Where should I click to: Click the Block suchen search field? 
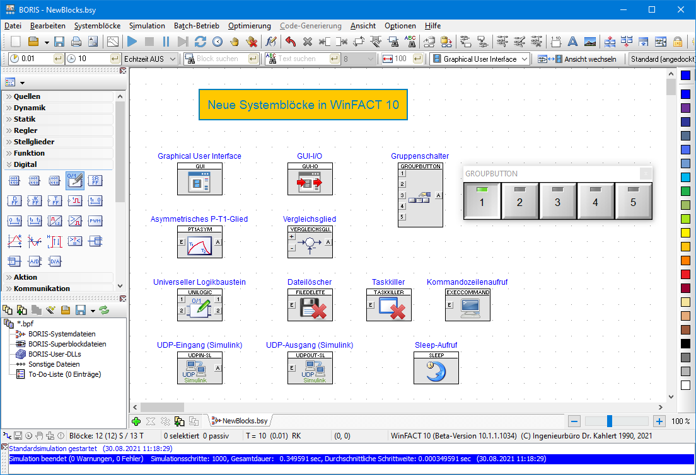[x=222, y=59]
